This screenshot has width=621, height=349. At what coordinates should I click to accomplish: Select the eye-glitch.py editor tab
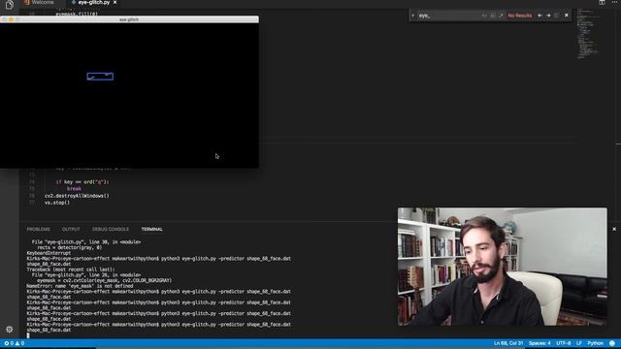click(x=93, y=2)
